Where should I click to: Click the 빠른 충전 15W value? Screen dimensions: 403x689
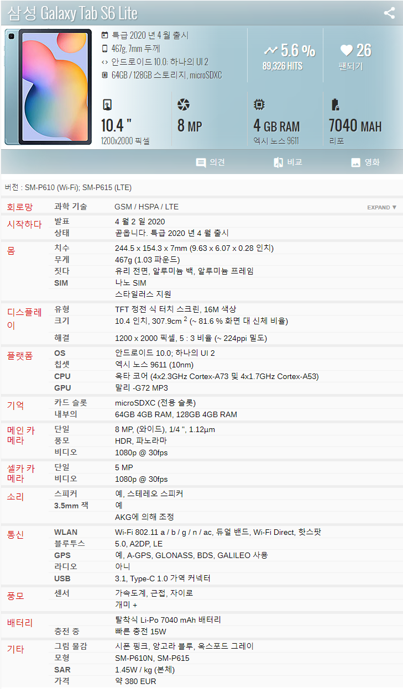(x=141, y=632)
